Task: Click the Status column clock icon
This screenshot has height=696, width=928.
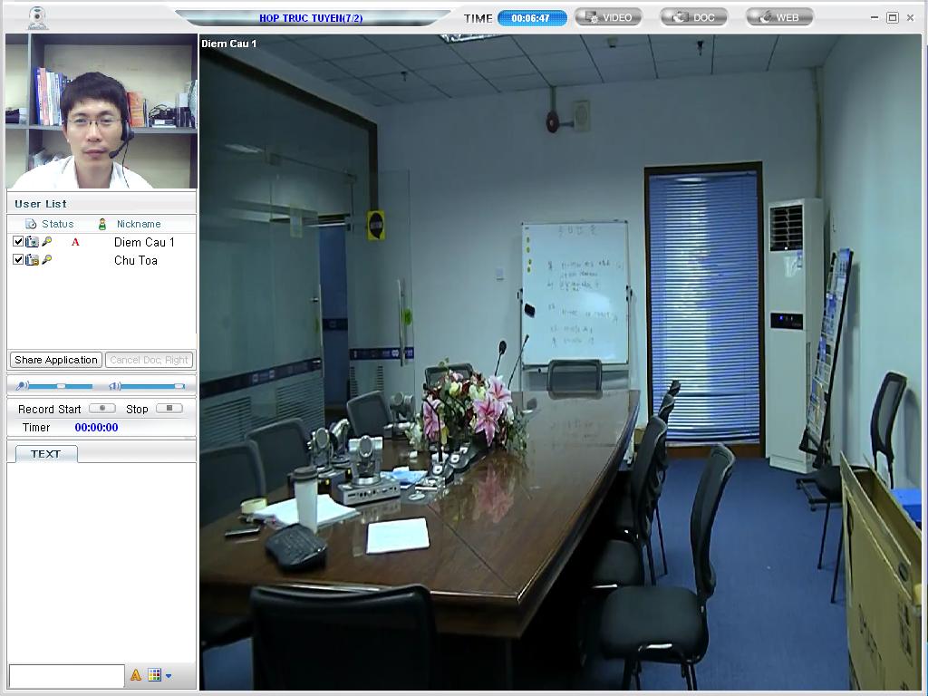Action: tap(31, 224)
